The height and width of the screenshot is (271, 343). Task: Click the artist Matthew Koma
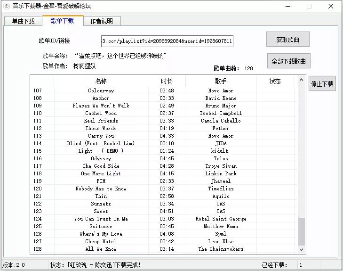click(x=221, y=226)
